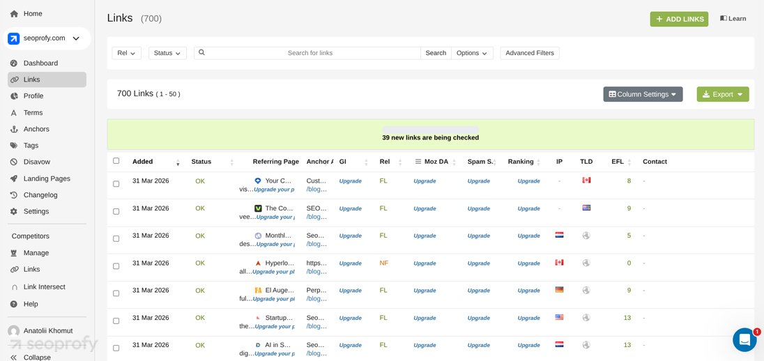Open the Intercom chat bubble
This screenshot has width=764, height=361.
[744, 340]
